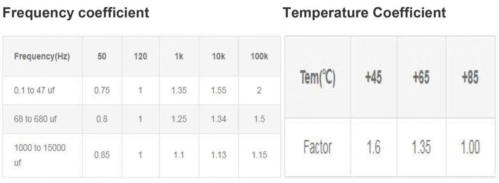Click the +65 temperature header

coord(421,78)
